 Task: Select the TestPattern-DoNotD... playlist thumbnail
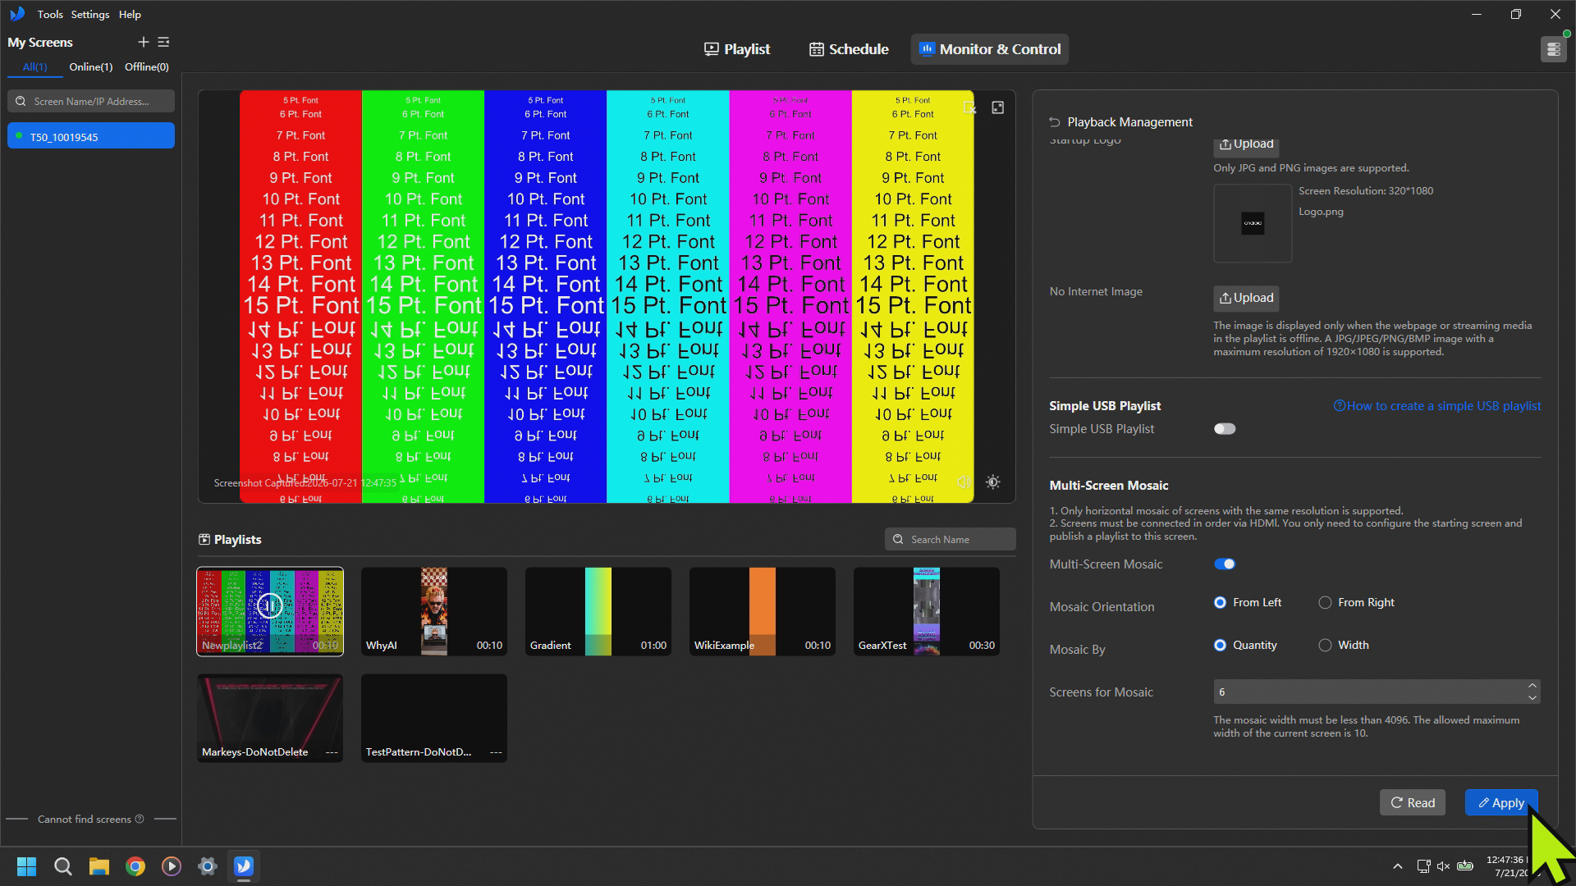pos(434,718)
